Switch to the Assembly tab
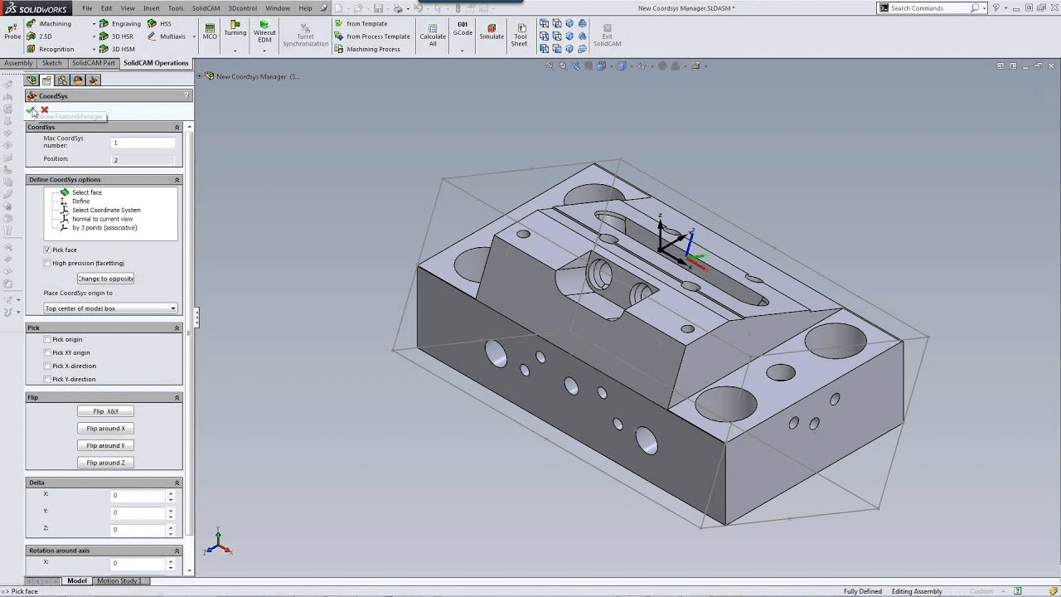 (x=18, y=63)
